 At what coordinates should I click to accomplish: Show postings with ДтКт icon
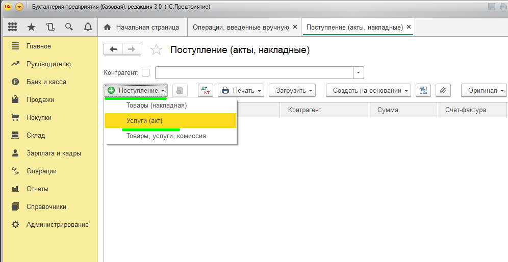[206, 90]
